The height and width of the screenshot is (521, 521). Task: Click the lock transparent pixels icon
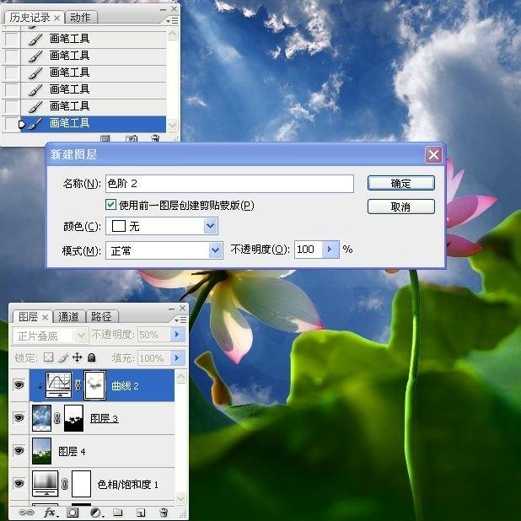click(x=49, y=357)
